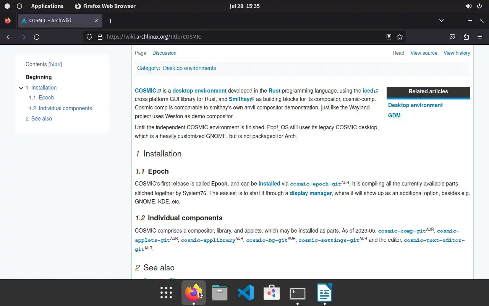This screenshot has height=306, width=489.
Task: Reload the current ArchWiki page
Action: [x=37, y=37]
